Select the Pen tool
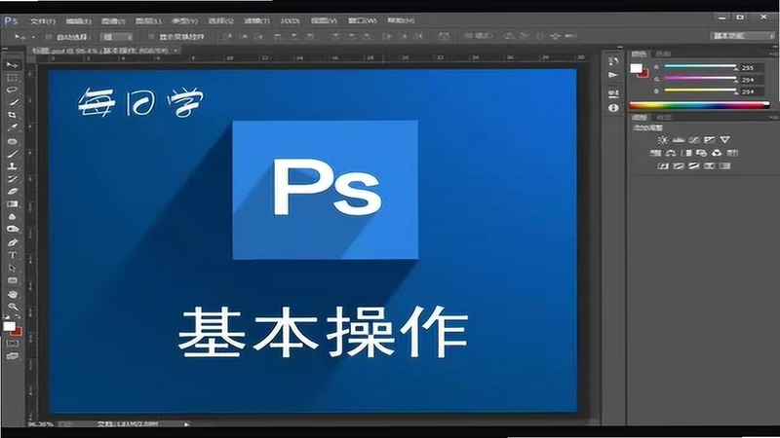Screen dimensions: 780x438 [x=12, y=242]
